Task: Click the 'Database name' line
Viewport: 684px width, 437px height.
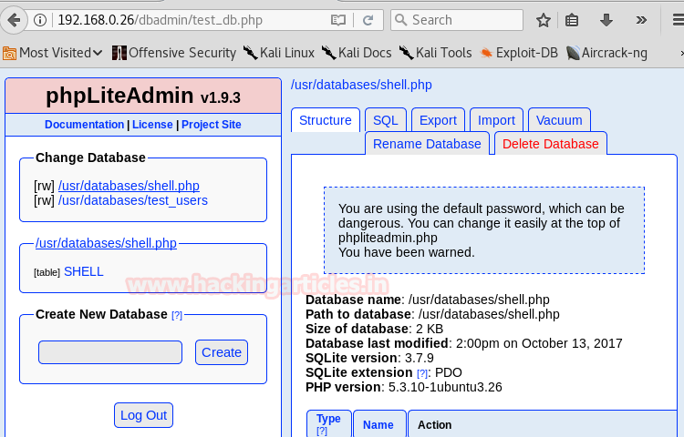Action: click(x=428, y=300)
